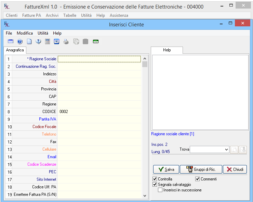Click the blank new document icon
The height and width of the screenshot is (202, 253).
(x=29, y=41)
